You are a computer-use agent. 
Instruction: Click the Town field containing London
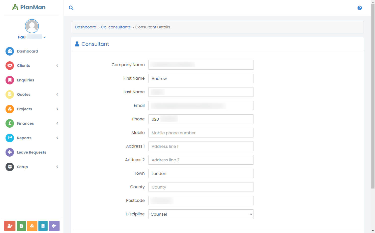click(201, 173)
